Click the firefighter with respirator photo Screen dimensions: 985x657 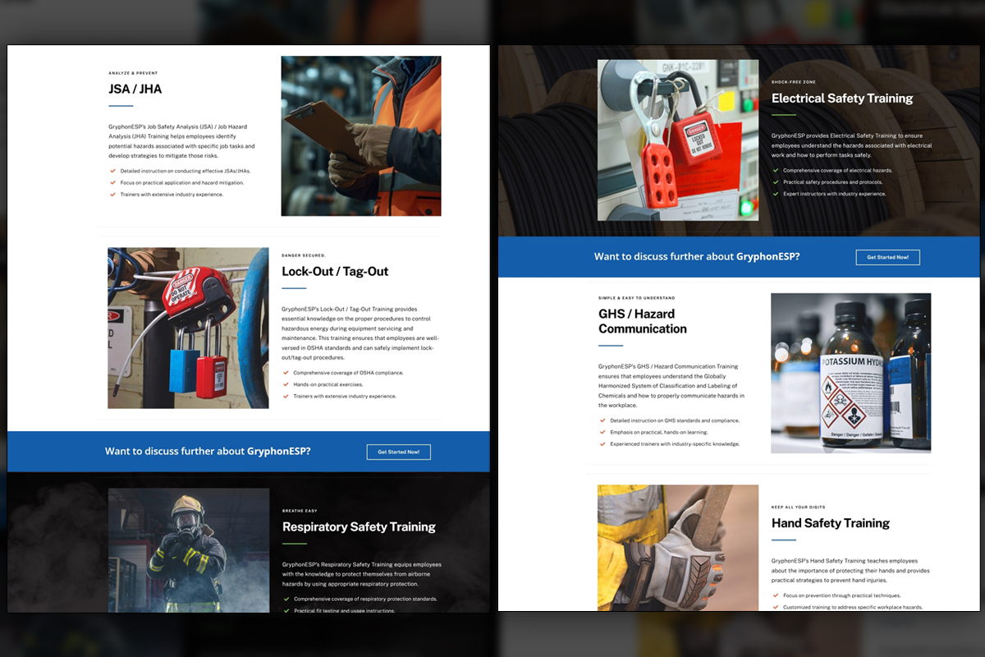coord(189,550)
